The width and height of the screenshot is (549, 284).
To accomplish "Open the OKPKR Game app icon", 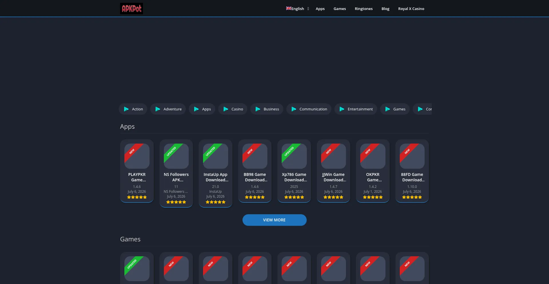I will pyautogui.click(x=373, y=156).
